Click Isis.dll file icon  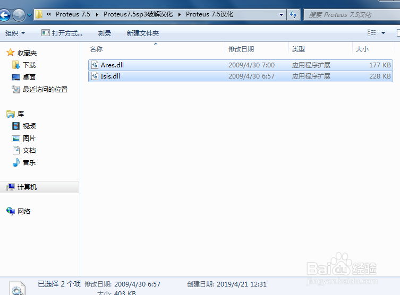point(95,76)
